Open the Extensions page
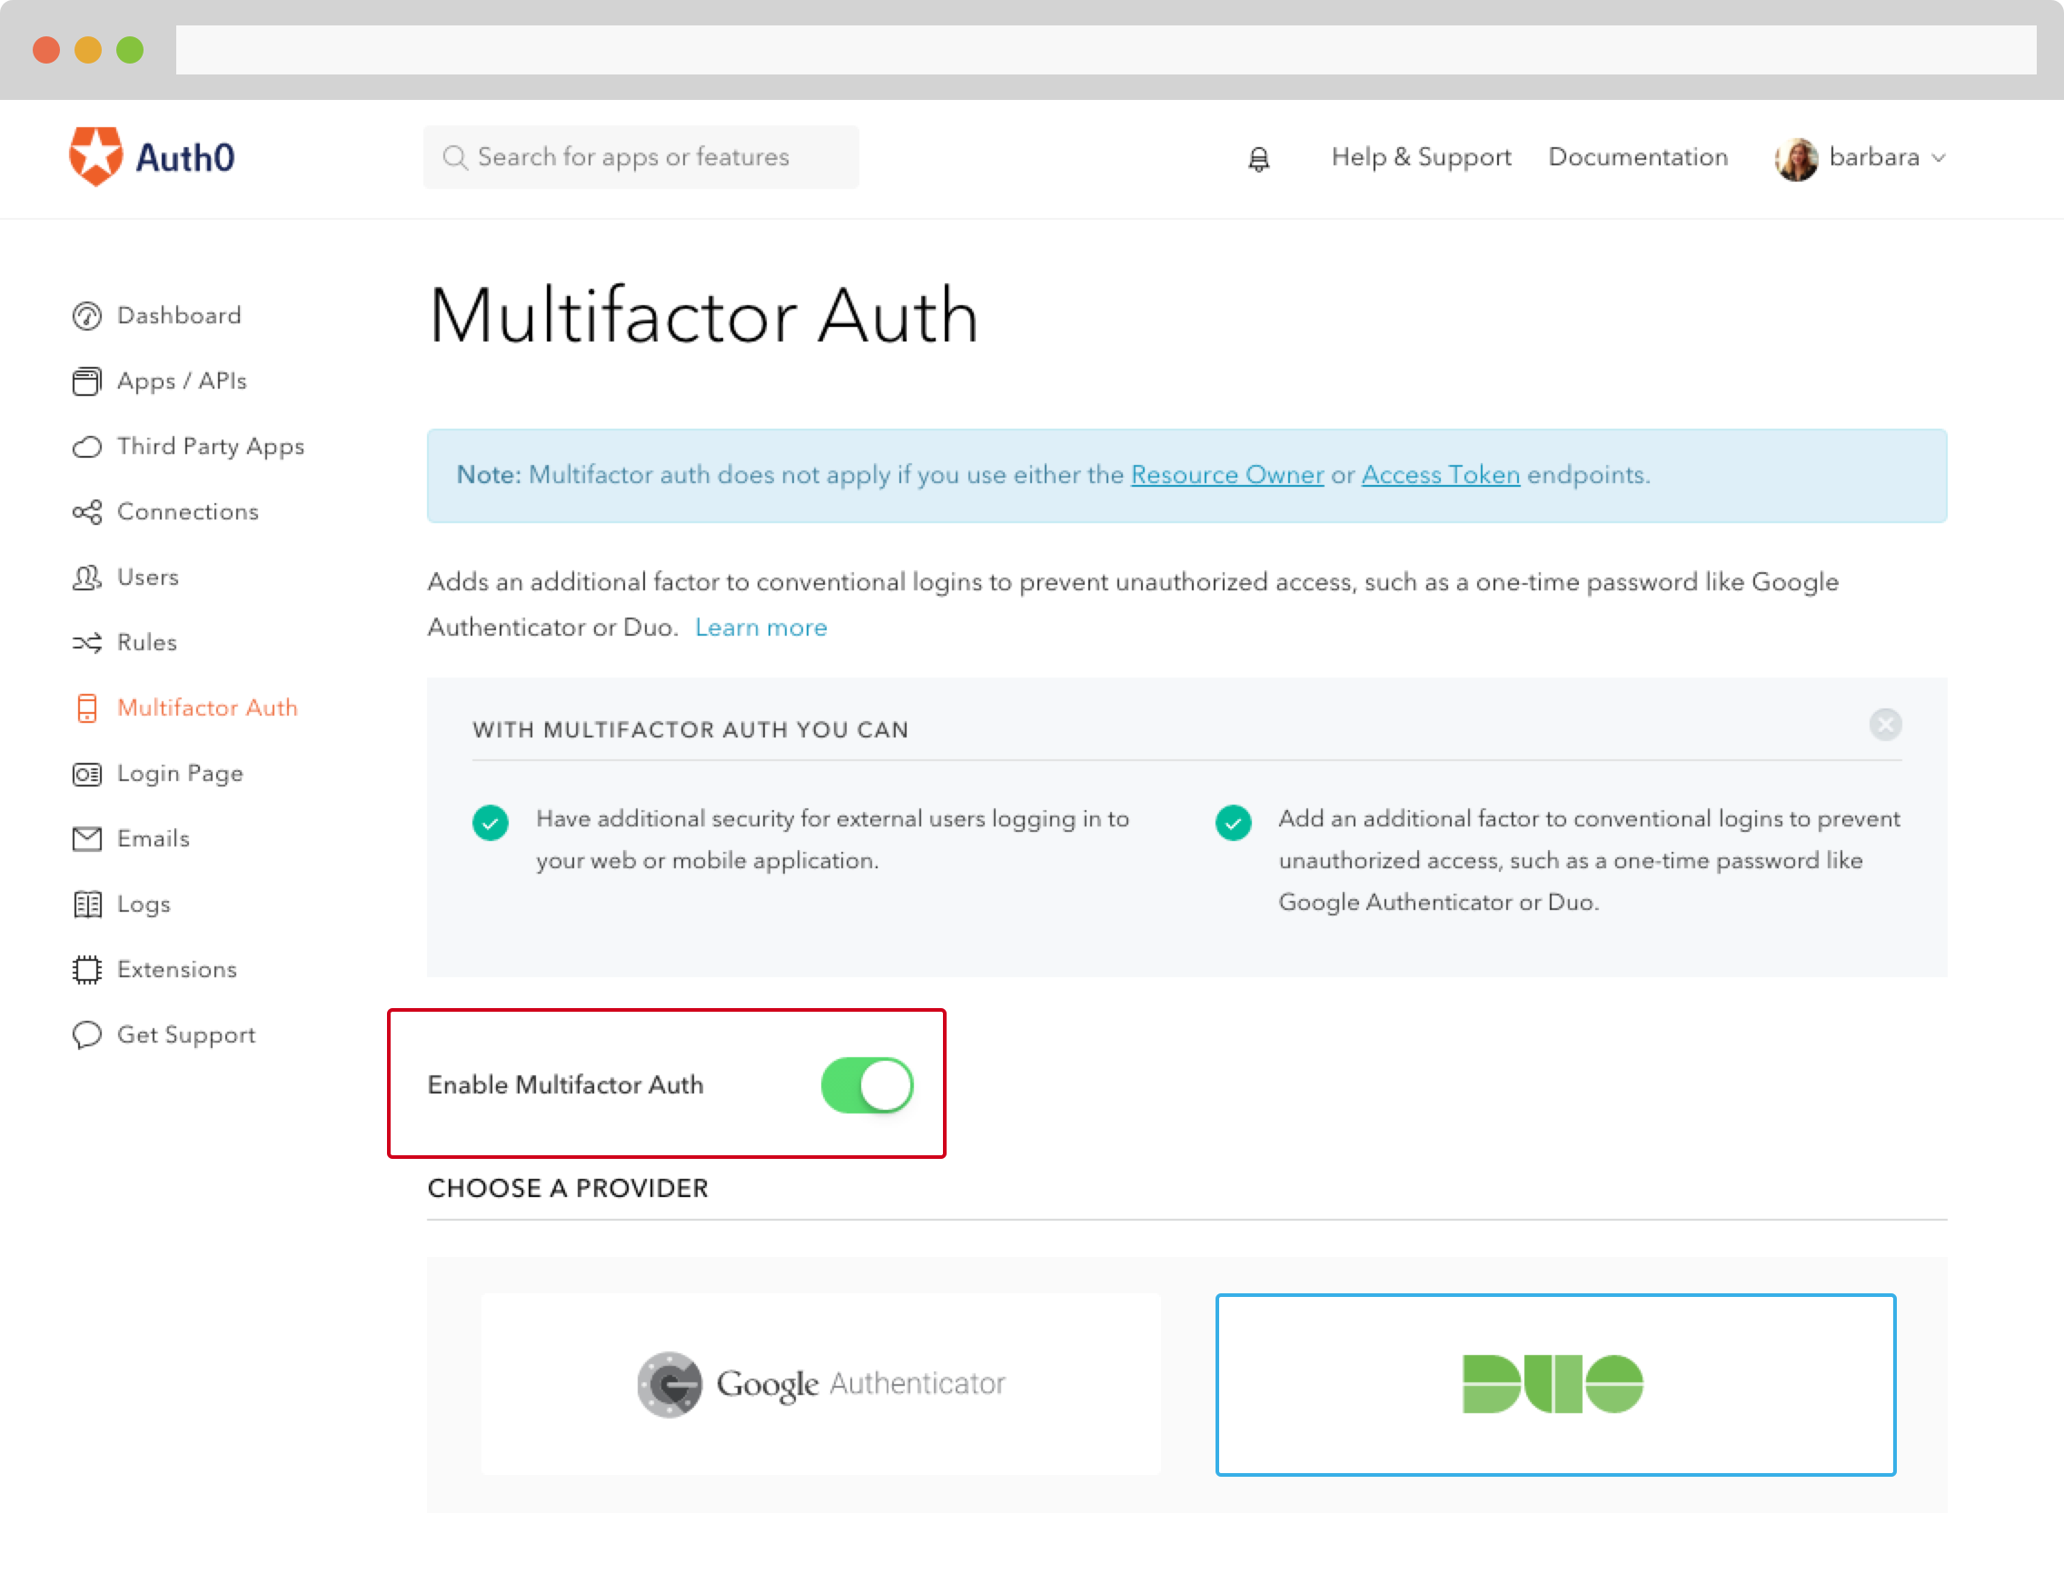2064x1593 pixels. (175, 968)
